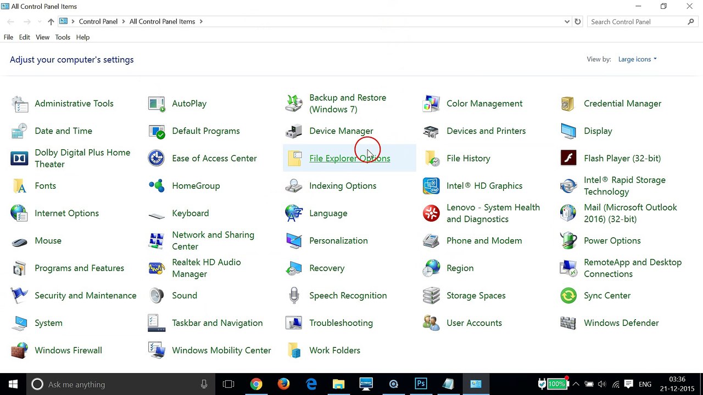Screen dimensions: 703x395
Task: Click the Phone and Modem icon
Action: pyautogui.click(x=431, y=241)
